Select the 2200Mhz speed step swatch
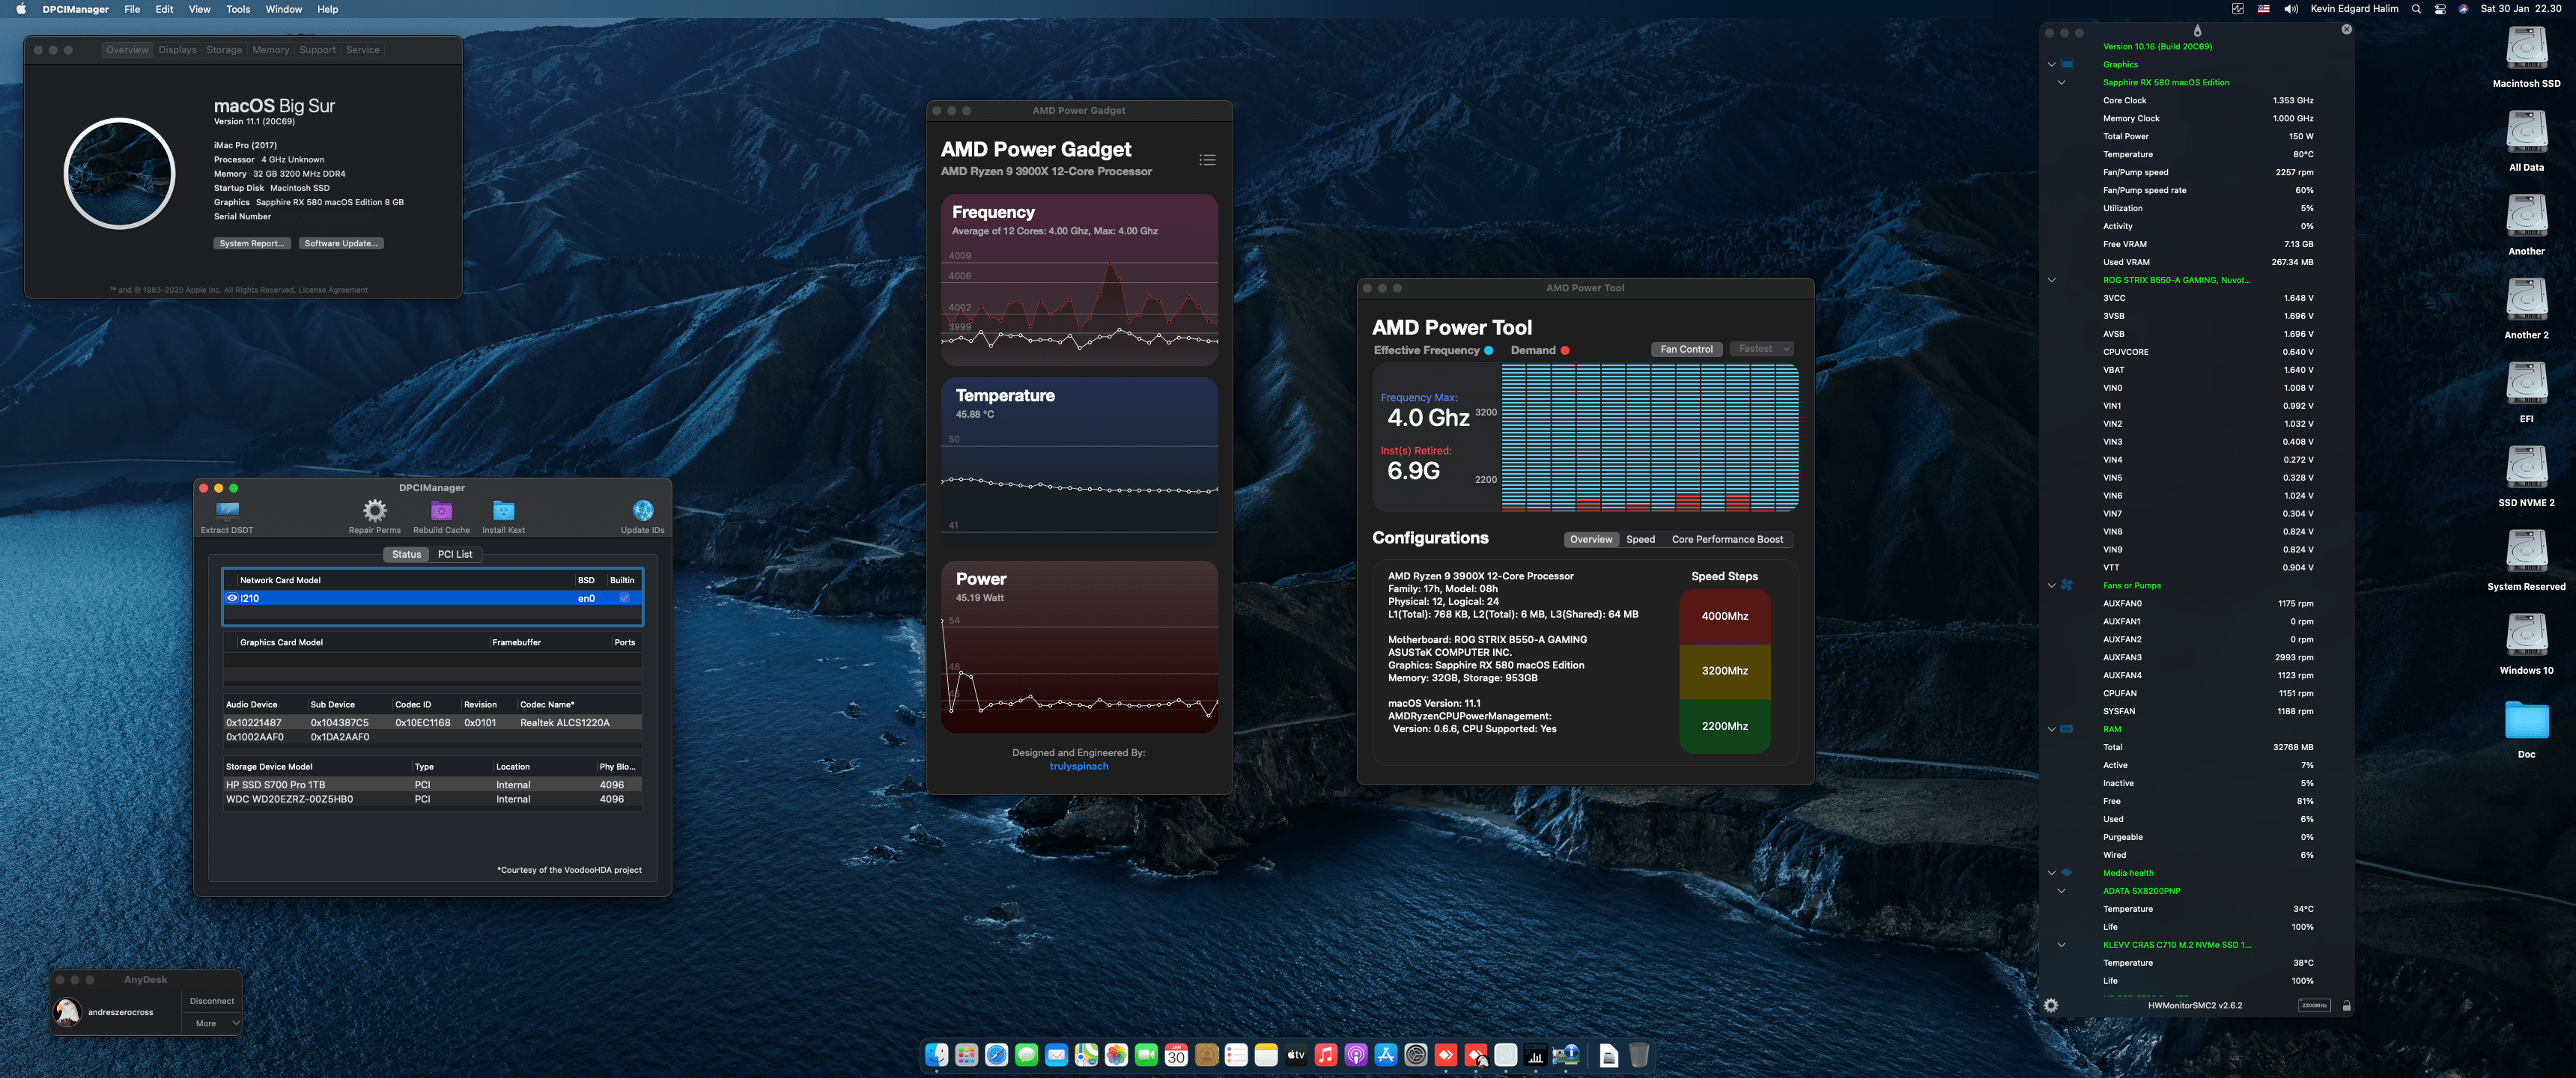The height and width of the screenshot is (1078, 2576). click(x=1724, y=726)
